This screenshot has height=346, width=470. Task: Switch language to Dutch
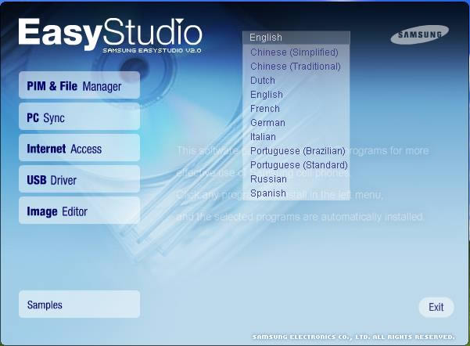point(296,81)
